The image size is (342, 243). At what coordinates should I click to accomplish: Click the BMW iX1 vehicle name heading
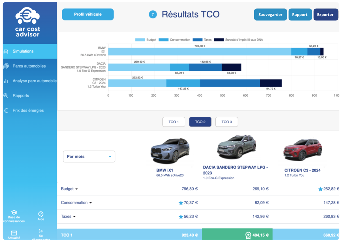click(165, 170)
